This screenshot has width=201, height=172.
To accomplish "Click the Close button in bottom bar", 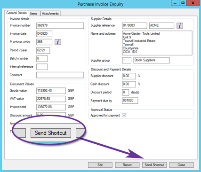I will (181, 165).
